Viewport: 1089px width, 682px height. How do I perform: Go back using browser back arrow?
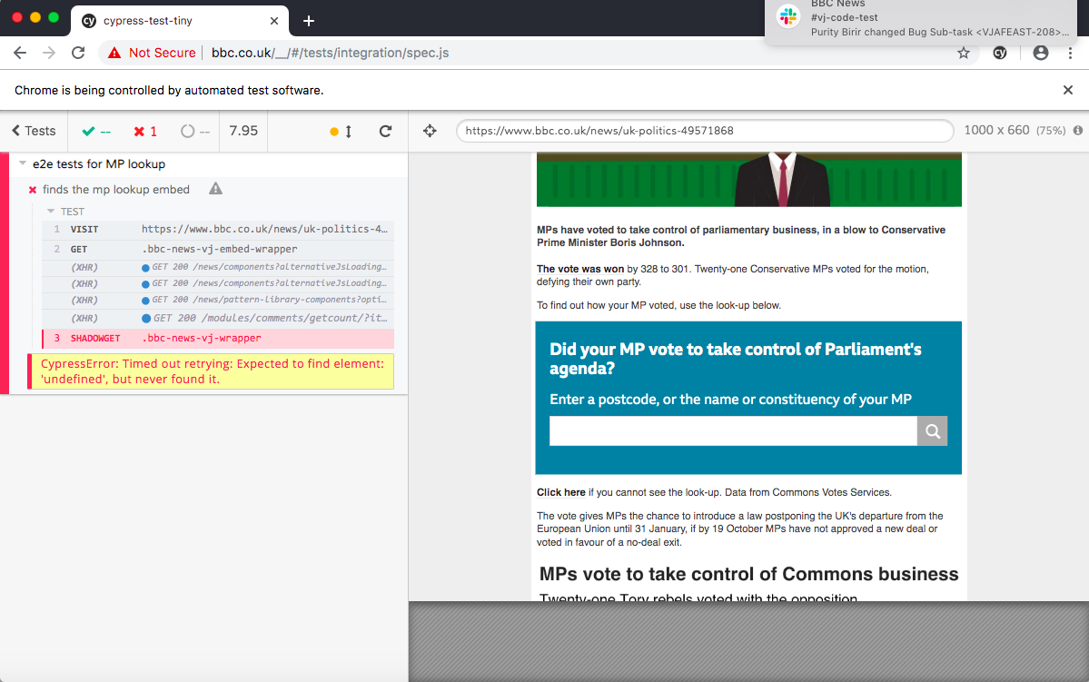pos(20,53)
